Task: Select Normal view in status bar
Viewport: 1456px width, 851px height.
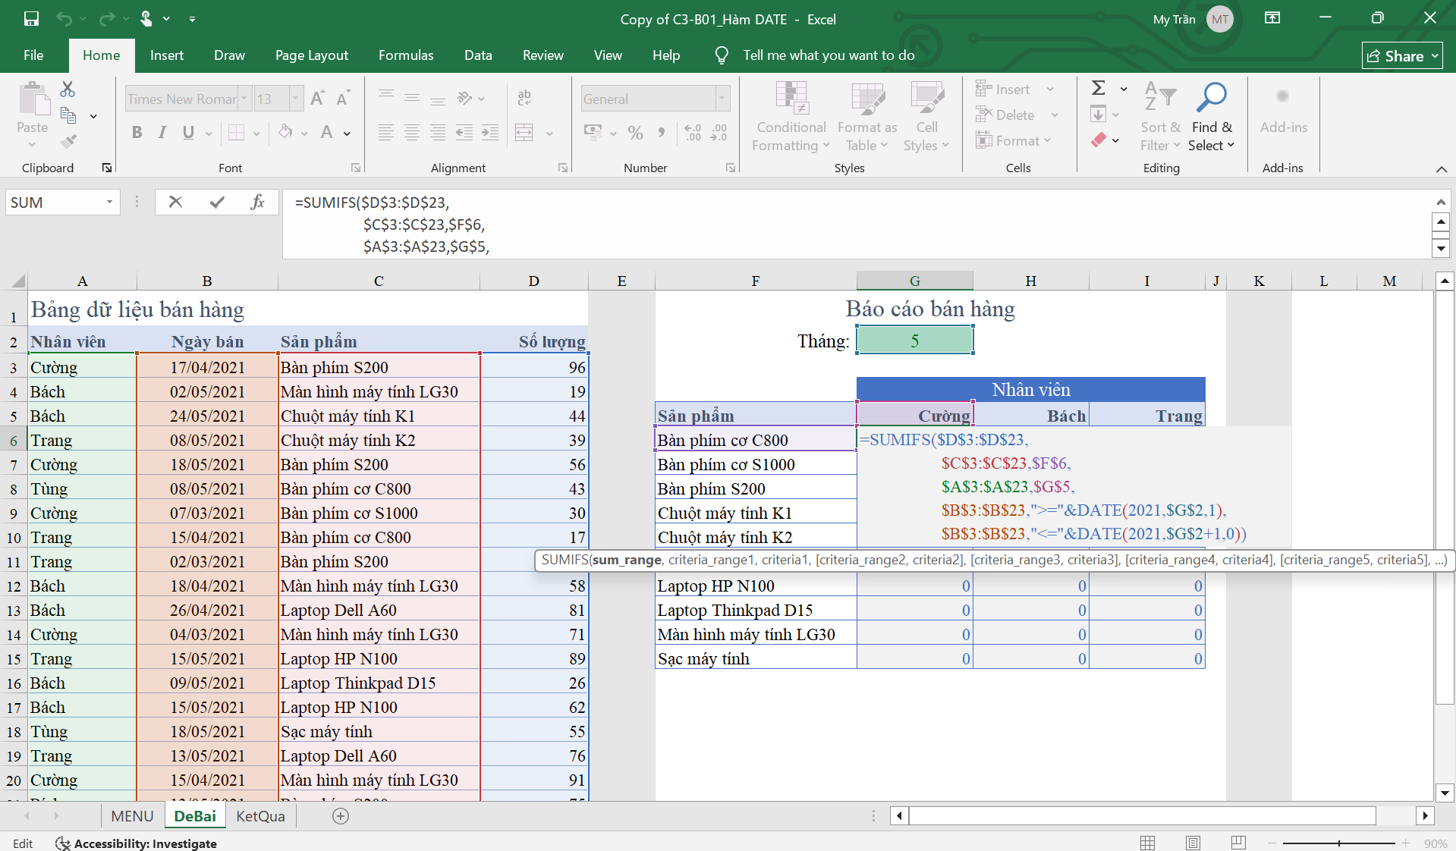Action: pos(1147,843)
